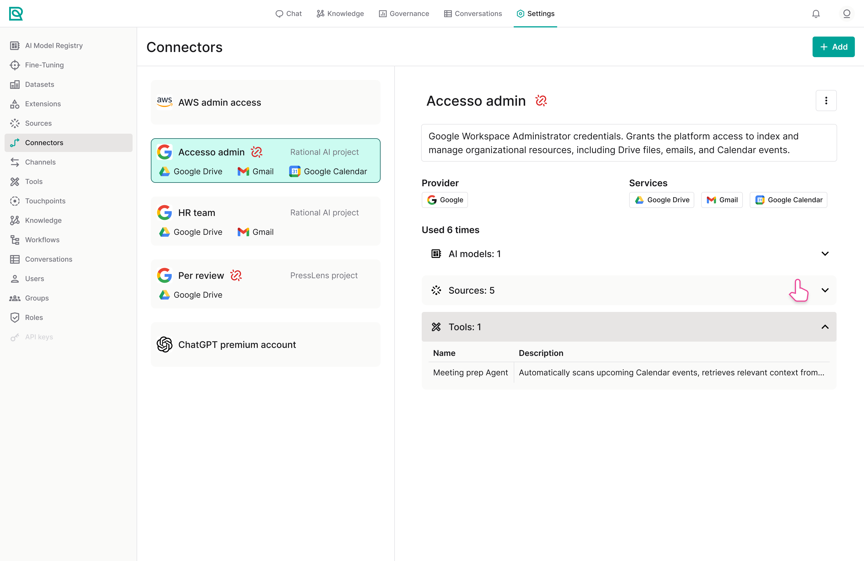Image resolution: width=864 pixels, height=561 pixels.
Task: Click the Google Calendar service chip
Action: tap(788, 200)
